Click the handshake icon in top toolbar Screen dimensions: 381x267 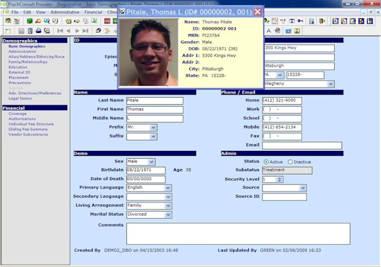(77, 22)
